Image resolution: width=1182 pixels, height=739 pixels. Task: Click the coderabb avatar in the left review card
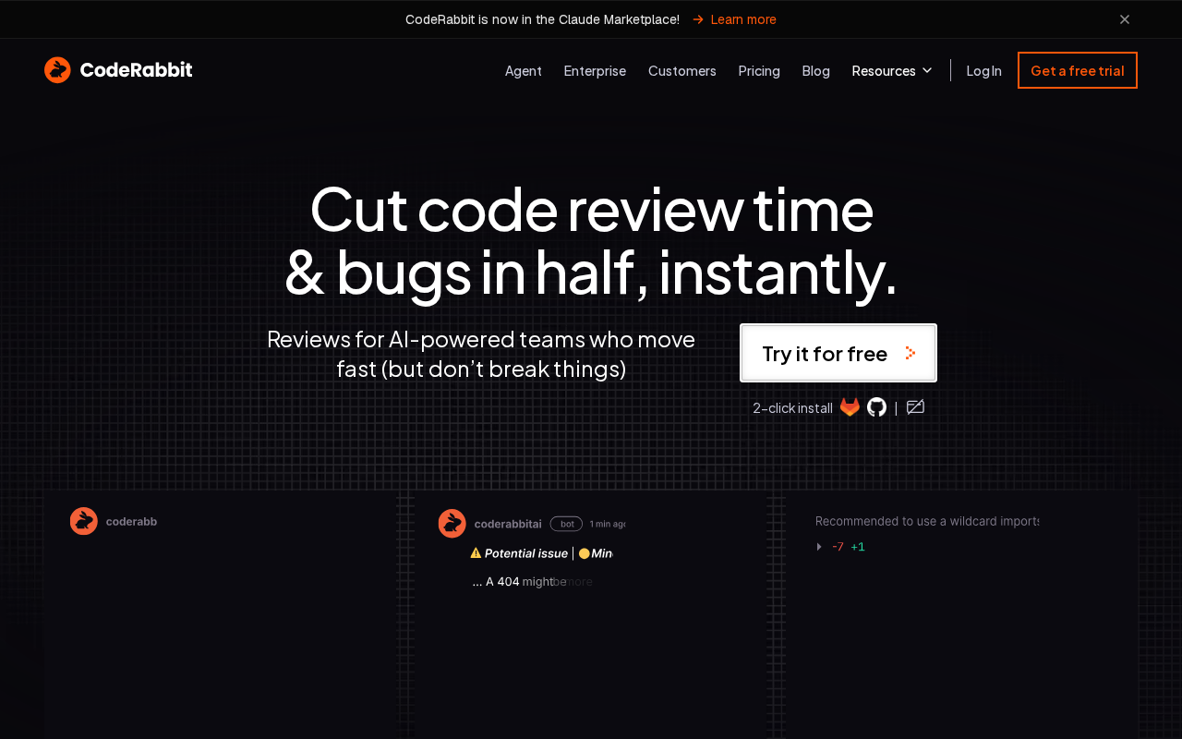84,521
